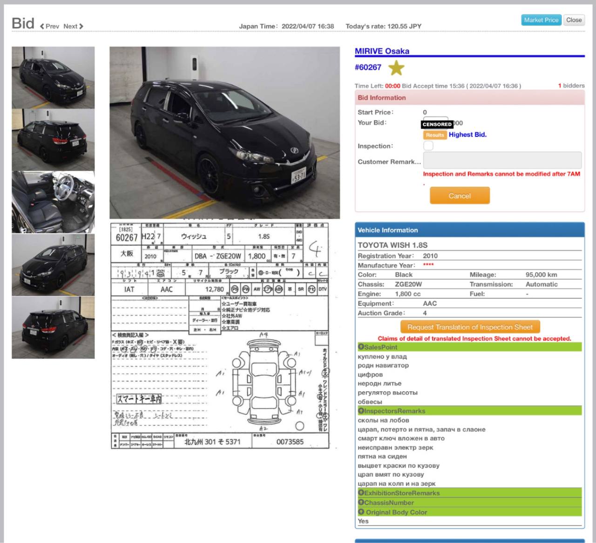Select the interior steering wheel thumbnail
The image size is (596, 543).
[x=53, y=202]
